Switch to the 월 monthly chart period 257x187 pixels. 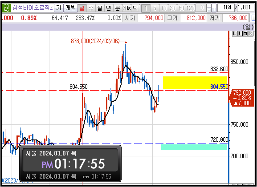pyautogui.click(x=99, y=8)
